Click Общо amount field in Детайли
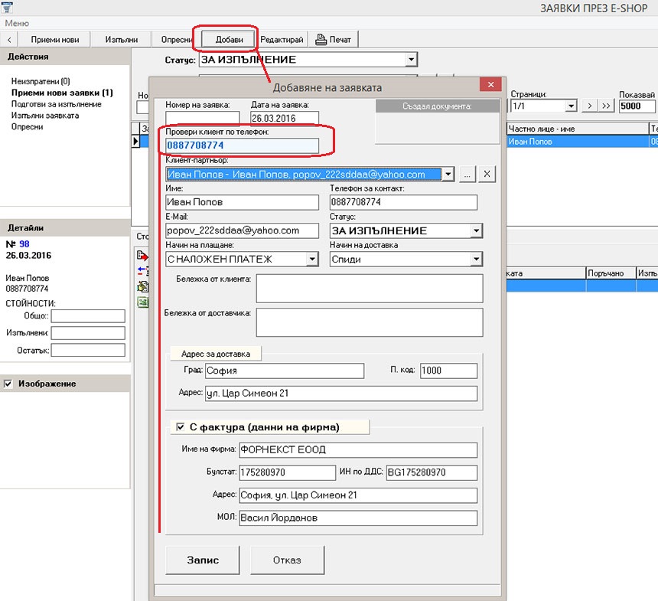 (x=88, y=316)
